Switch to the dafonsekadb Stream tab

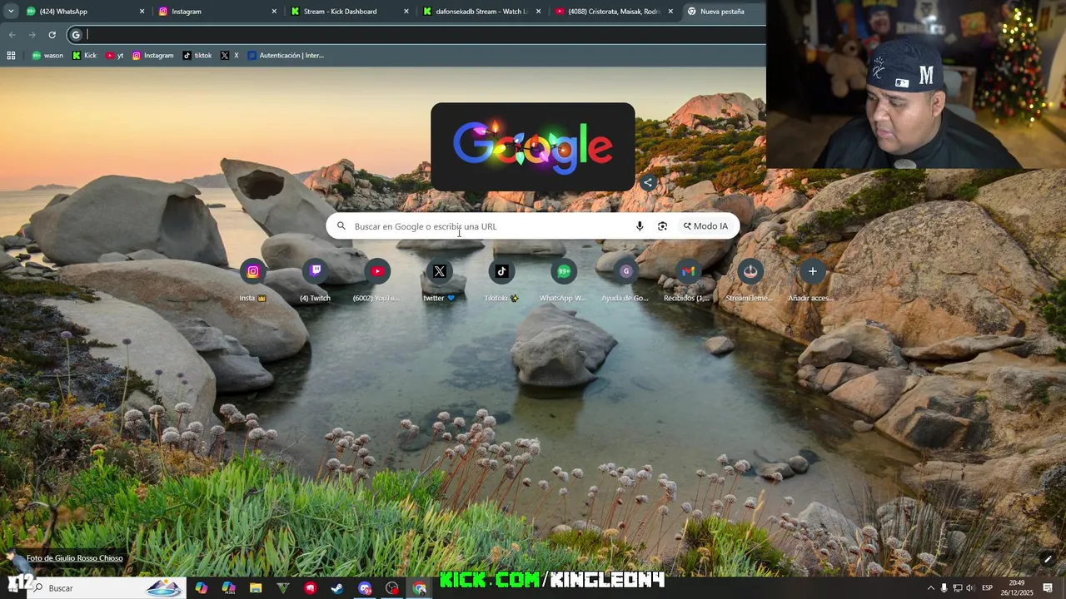[481, 12]
